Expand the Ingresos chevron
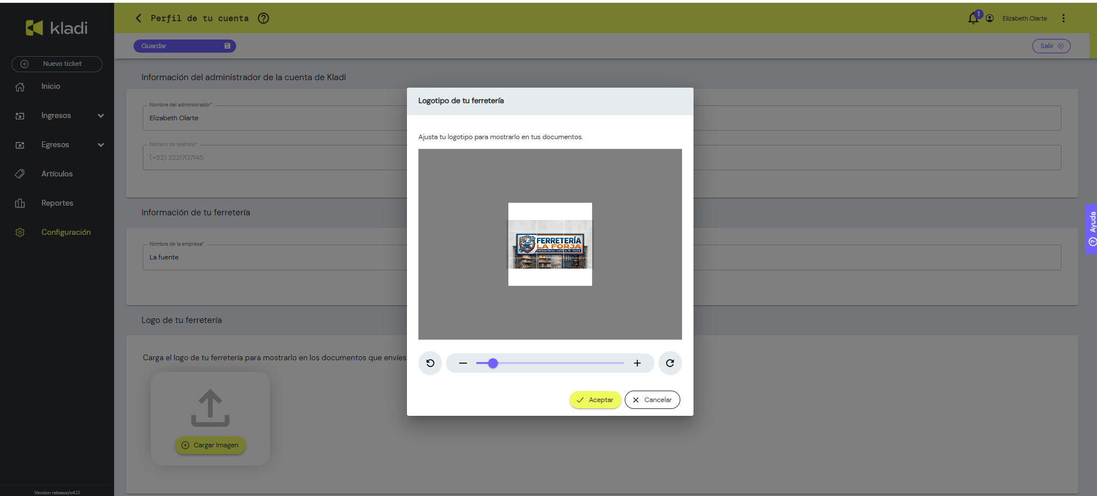This screenshot has width=1097, height=496. 101,116
